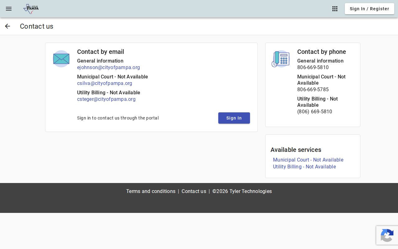Click the City of Pampa logo

[x=31, y=9]
